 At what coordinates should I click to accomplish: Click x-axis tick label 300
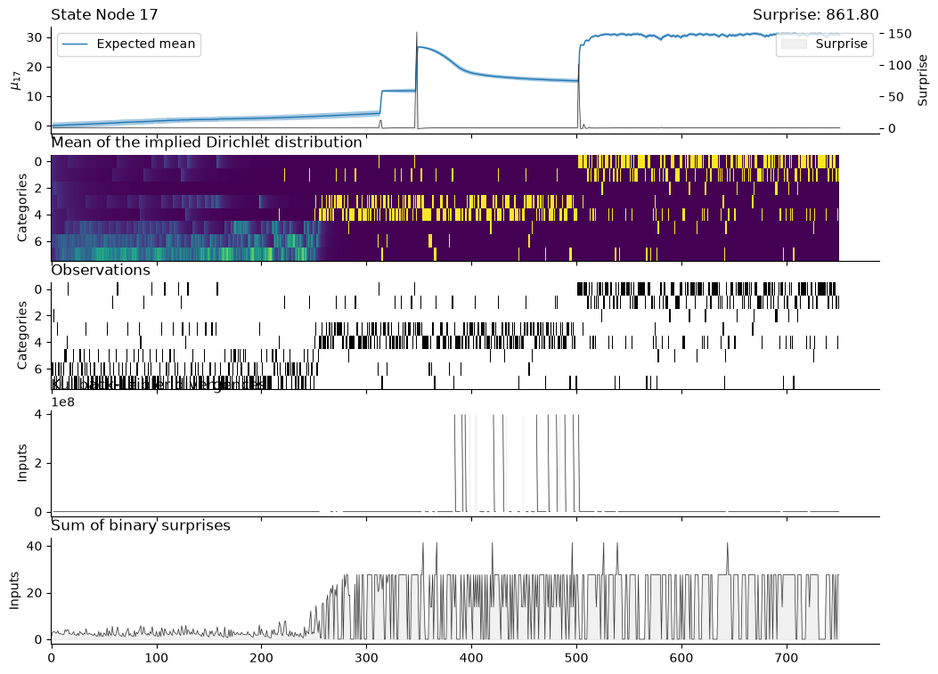click(x=366, y=659)
